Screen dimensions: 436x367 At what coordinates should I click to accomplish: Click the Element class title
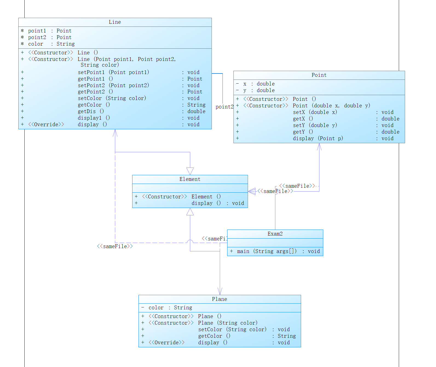click(190, 179)
